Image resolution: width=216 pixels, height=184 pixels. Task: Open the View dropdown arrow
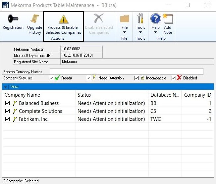pyautogui.click(x=6, y=87)
